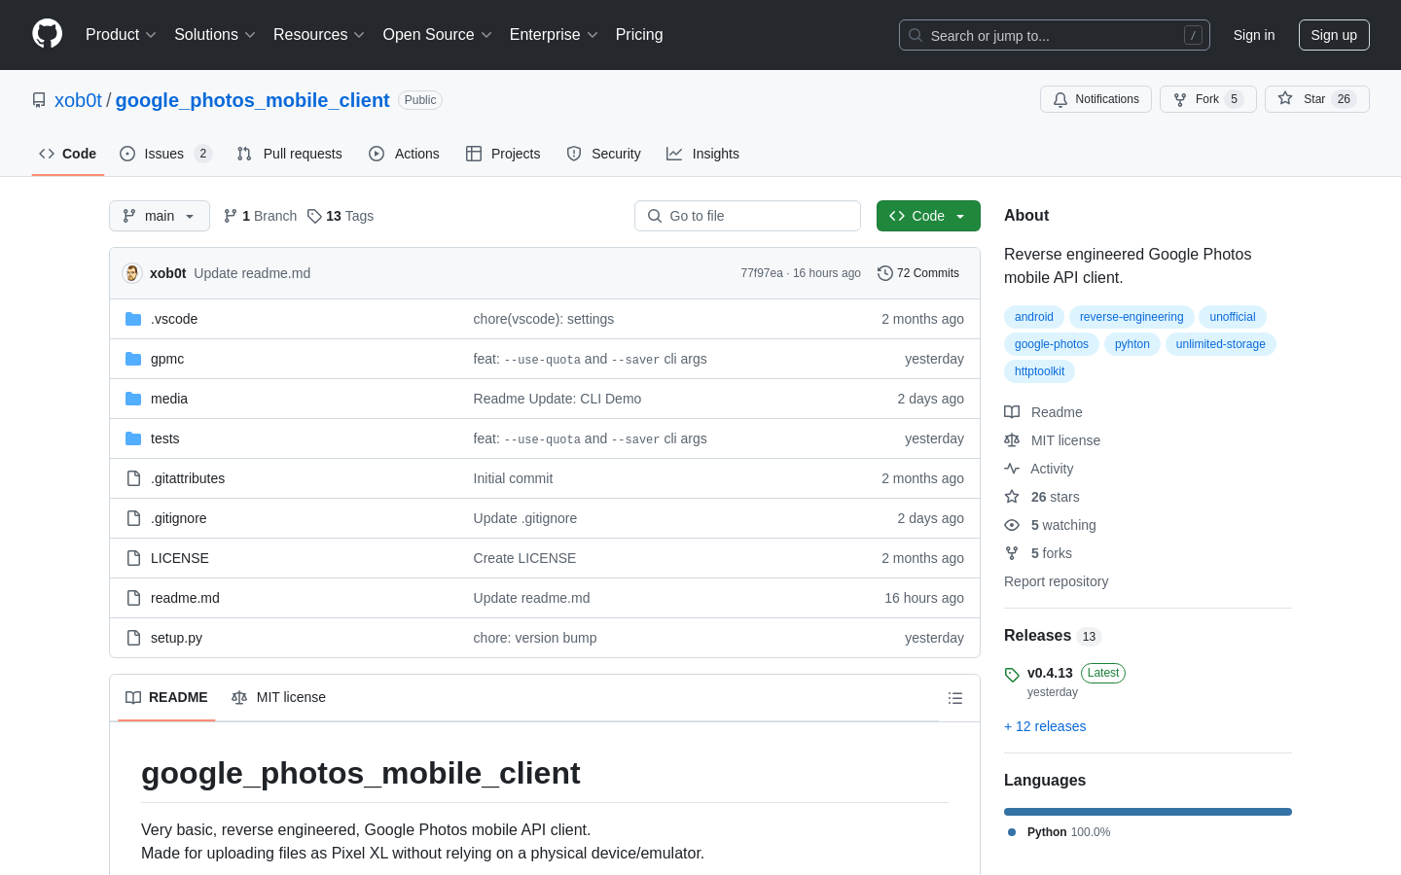Open the .gitignore file
This screenshot has width=1401, height=875.
(179, 518)
